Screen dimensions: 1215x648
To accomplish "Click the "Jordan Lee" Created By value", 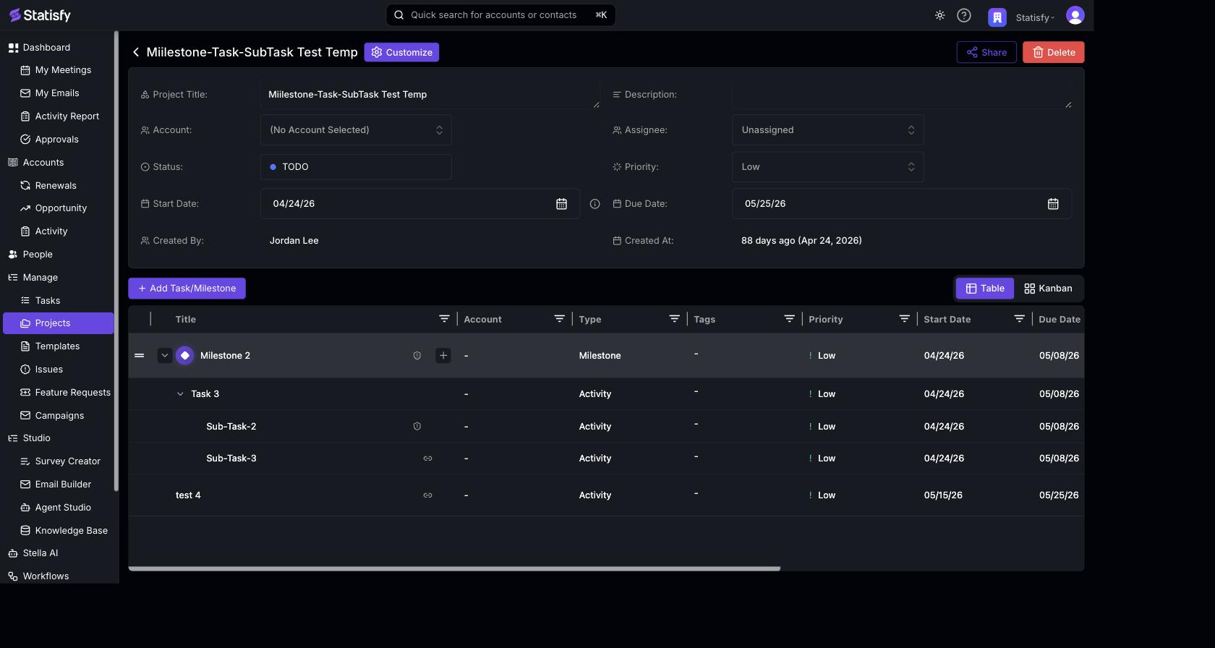I will [x=294, y=241].
